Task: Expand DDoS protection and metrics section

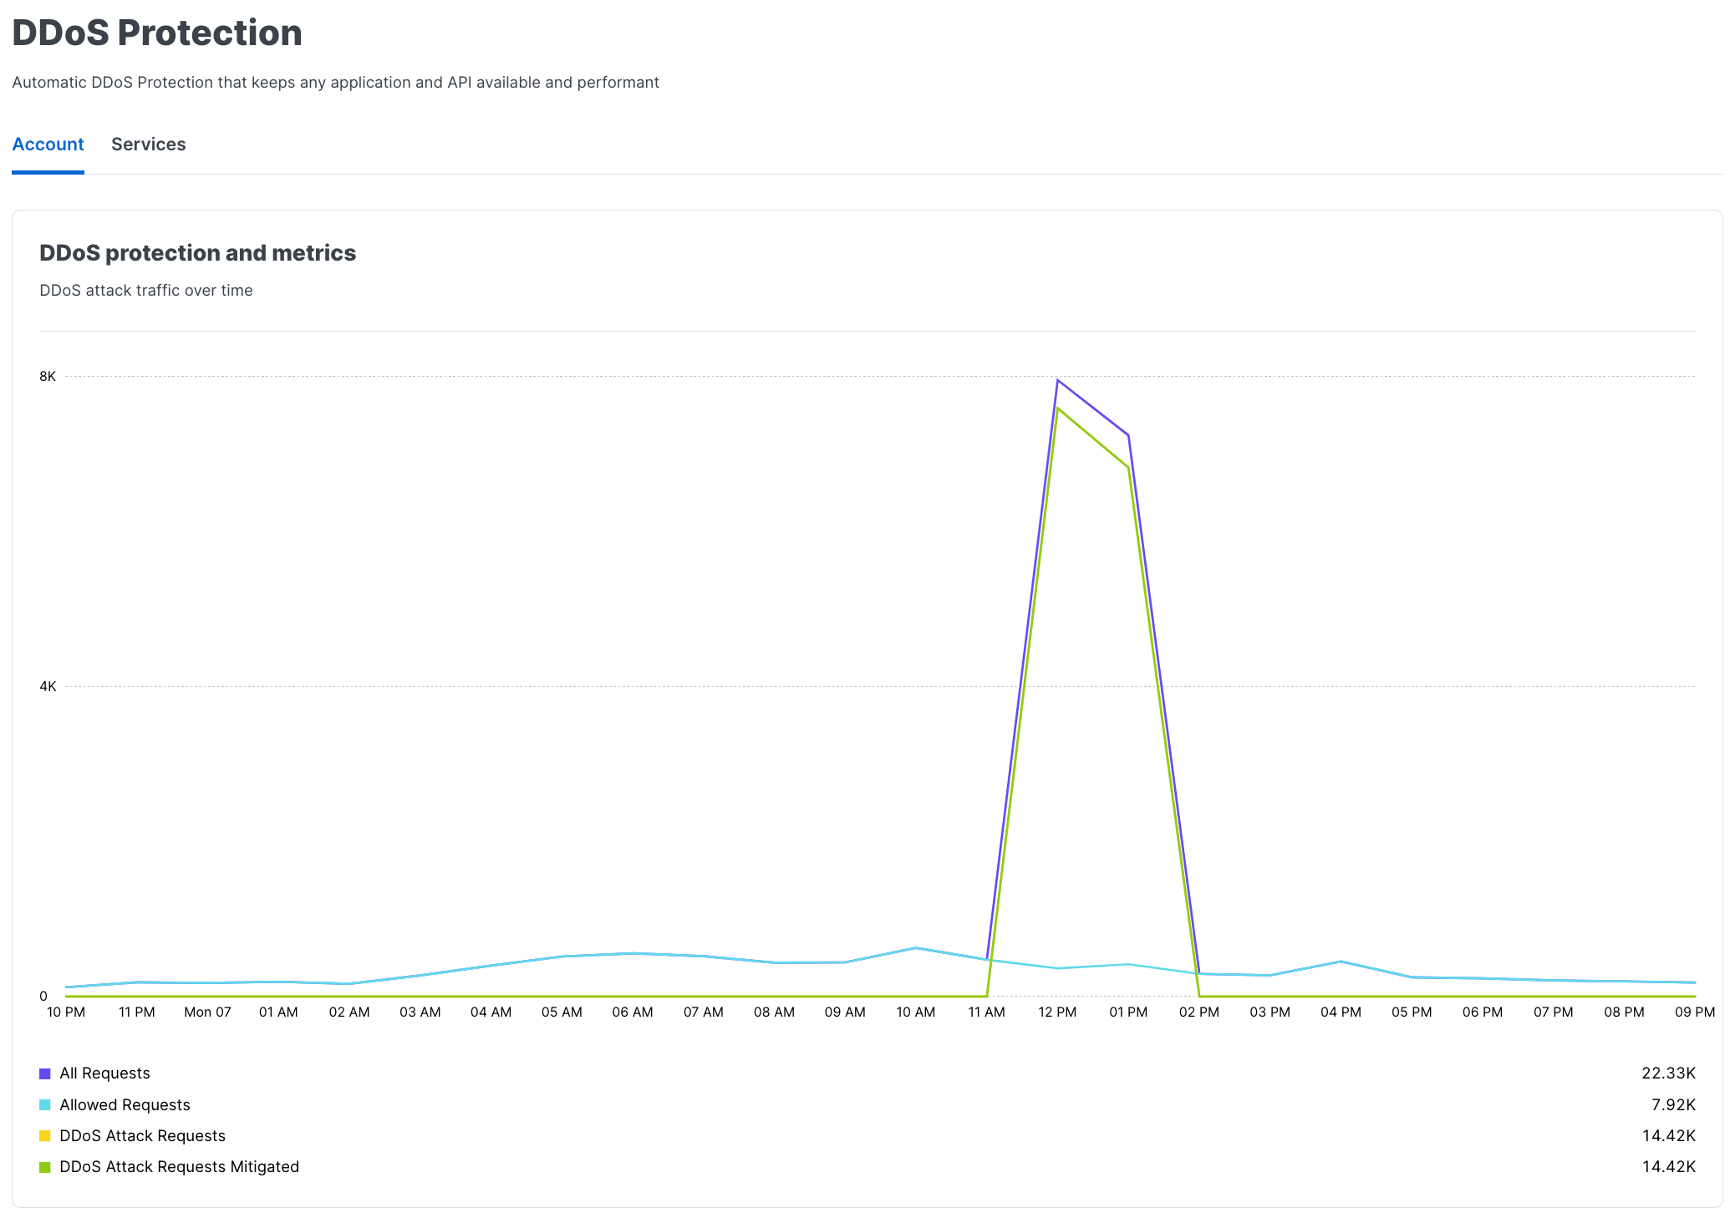Action: (197, 252)
